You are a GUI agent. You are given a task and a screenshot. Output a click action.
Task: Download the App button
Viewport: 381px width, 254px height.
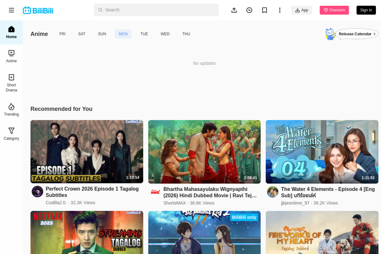point(302,10)
